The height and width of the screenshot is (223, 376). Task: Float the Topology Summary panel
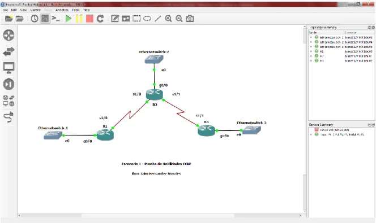click(x=370, y=27)
